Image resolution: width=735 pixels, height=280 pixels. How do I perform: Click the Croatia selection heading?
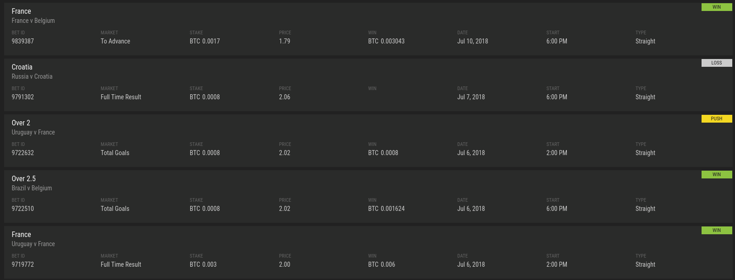pyautogui.click(x=22, y=67)
